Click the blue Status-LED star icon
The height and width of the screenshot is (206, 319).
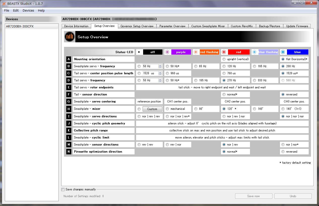coord(283,52)
